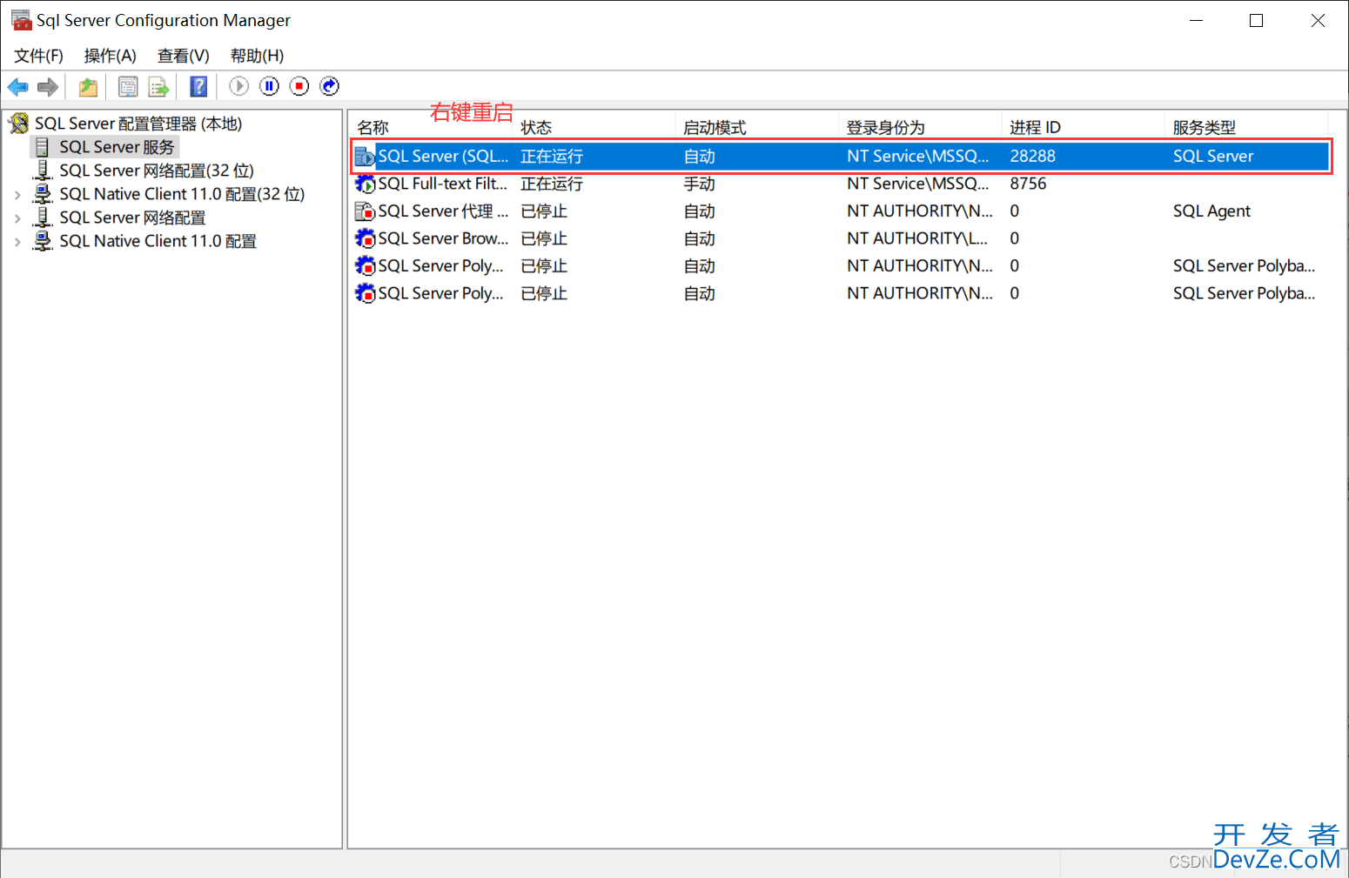Select the SQL Server 服务 tree item
Viewport: 1349px width, 878px height.
117,147
